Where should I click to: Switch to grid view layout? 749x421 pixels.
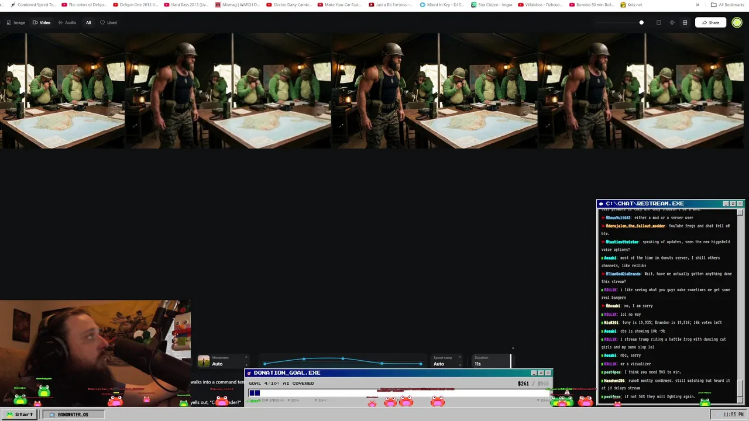pos(685,23)
